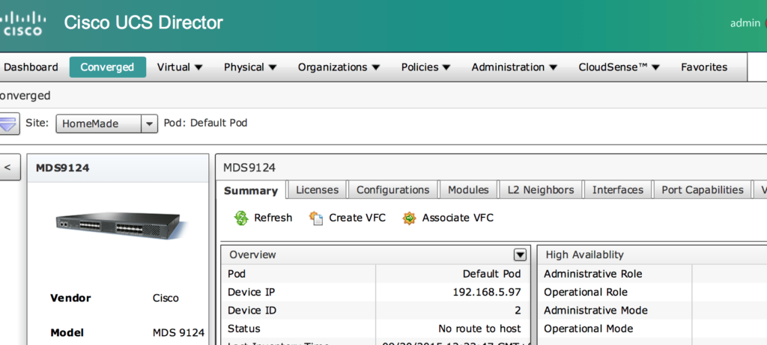Click the Associate VFC button label

tap(458, 218)
